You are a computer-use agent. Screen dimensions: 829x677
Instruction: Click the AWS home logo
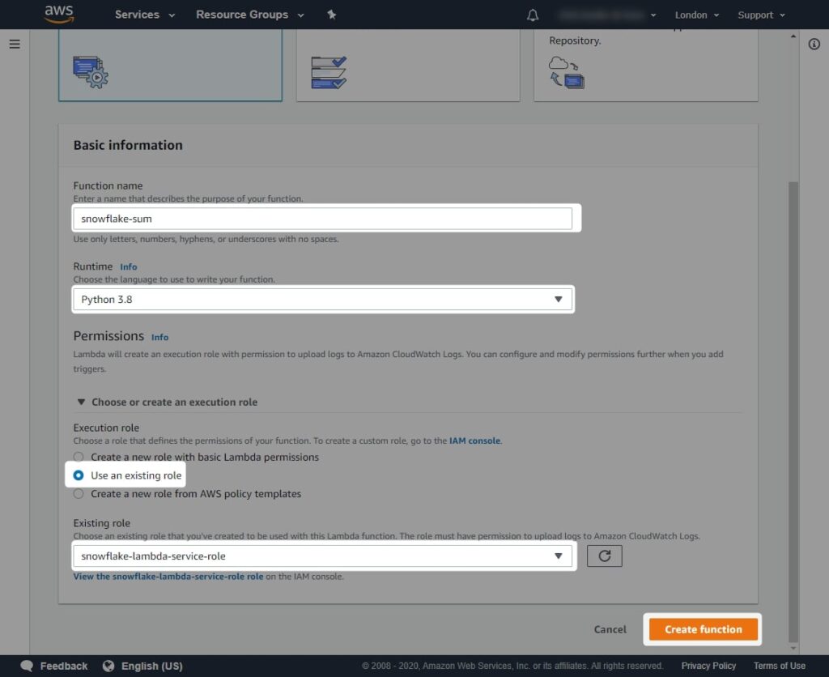(59, 14)
